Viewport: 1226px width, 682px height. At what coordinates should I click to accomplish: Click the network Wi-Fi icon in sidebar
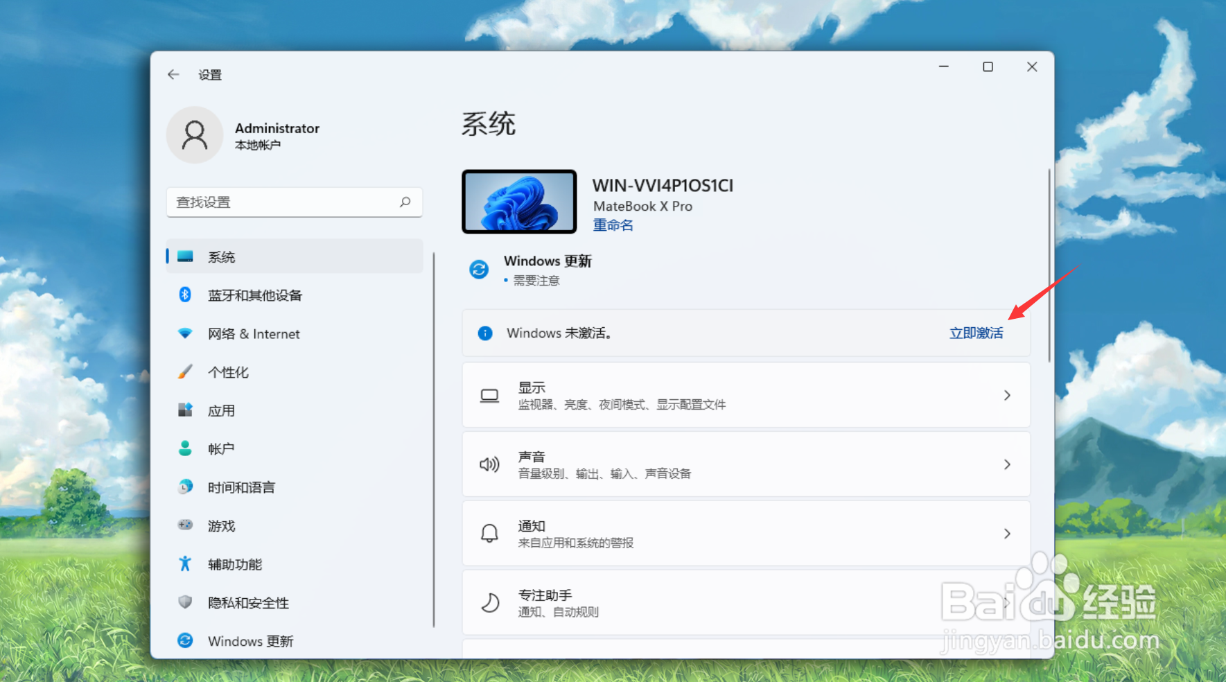tap(185, 333)
